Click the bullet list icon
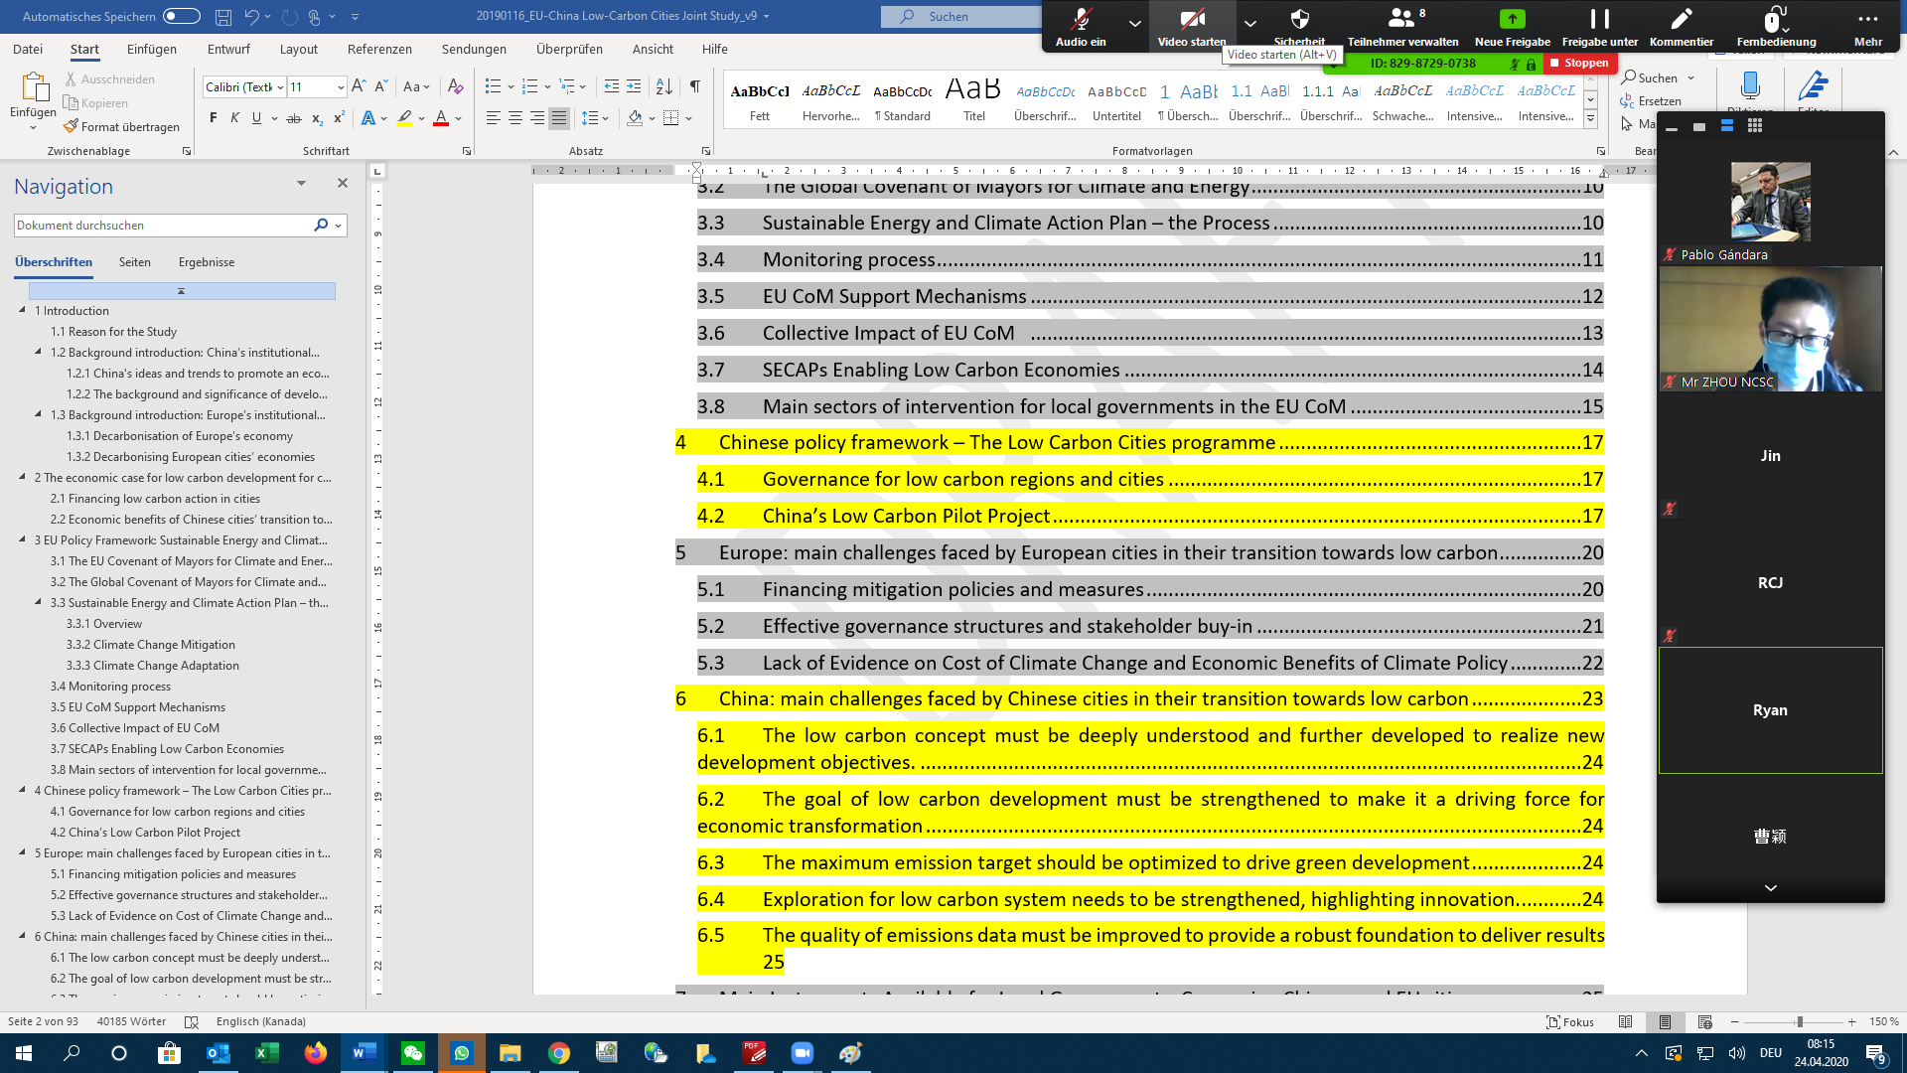 [x=493, y=87]
